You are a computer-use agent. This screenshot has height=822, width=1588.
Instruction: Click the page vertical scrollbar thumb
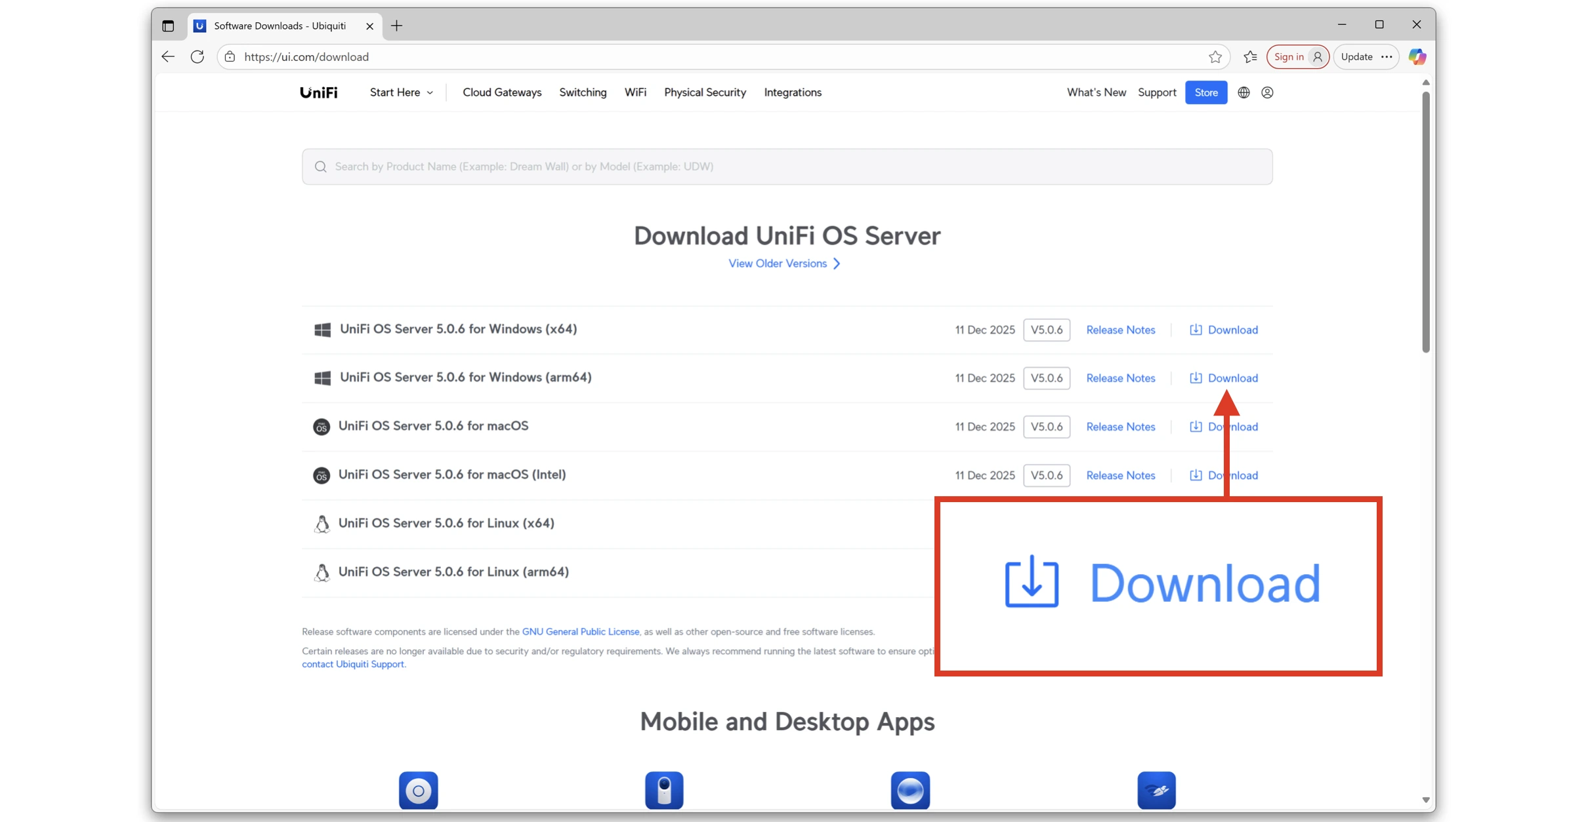pyautogui.click(x=1425, y=222)
